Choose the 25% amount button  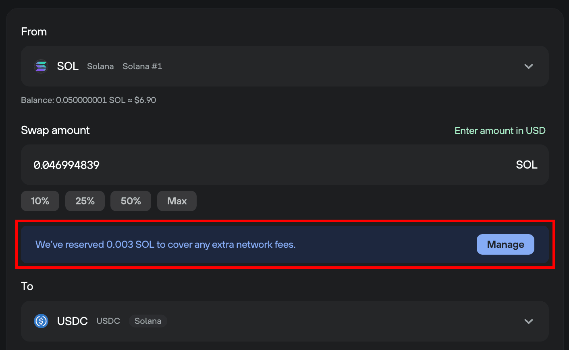click(x=85, y=201)
